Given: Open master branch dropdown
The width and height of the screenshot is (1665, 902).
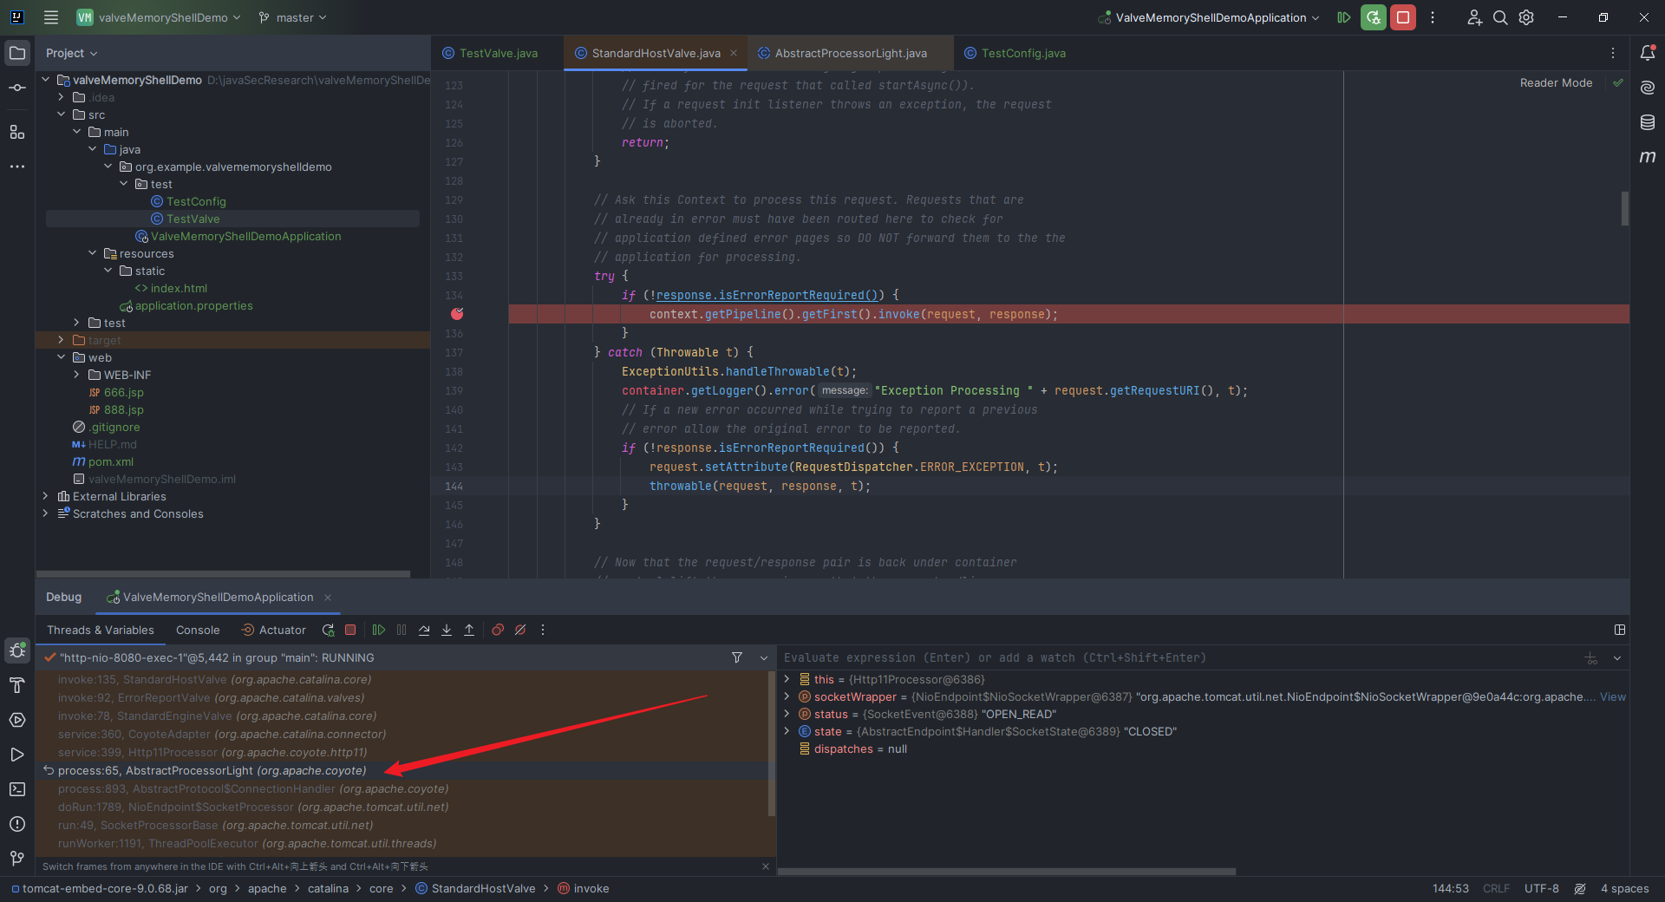Looking at the screenshot, I should [x=292, y=17].
